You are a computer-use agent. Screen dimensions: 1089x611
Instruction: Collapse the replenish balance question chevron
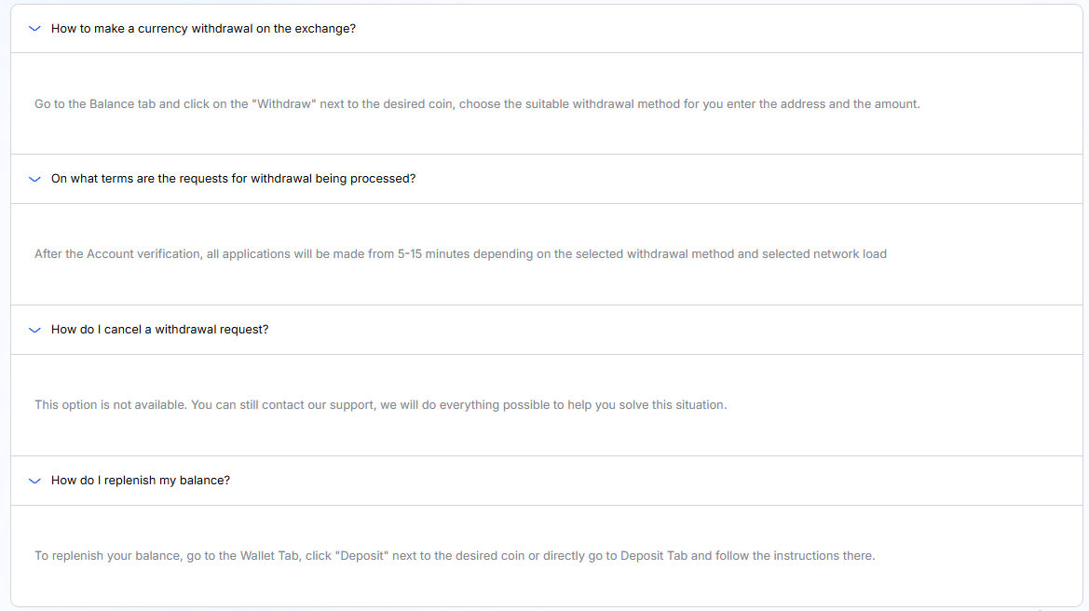35,481
